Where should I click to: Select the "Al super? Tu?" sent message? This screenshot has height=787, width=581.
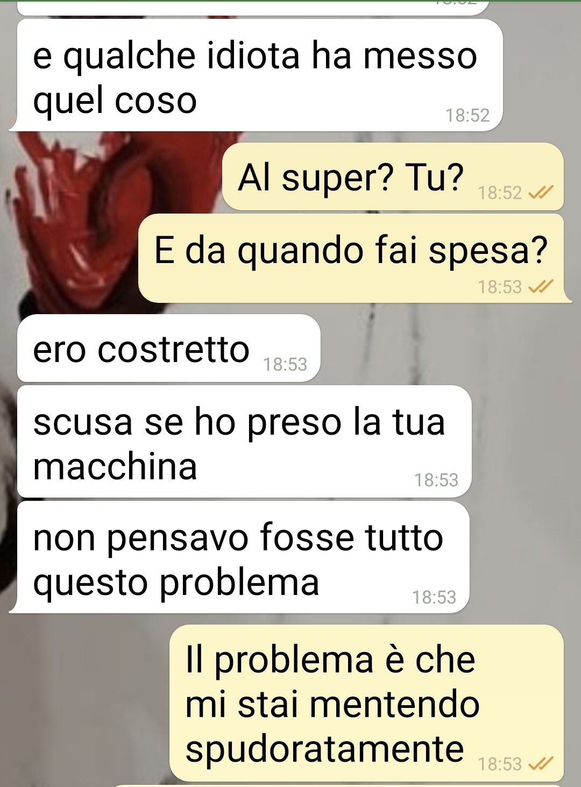[x=393, y=176]
